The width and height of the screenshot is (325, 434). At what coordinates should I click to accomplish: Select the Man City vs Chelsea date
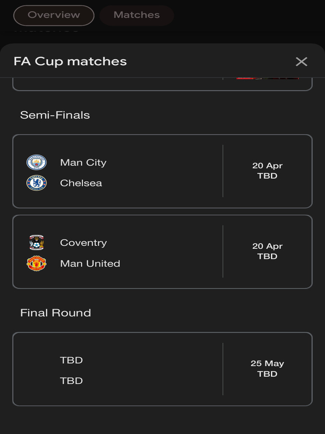(x=267, y=170)
